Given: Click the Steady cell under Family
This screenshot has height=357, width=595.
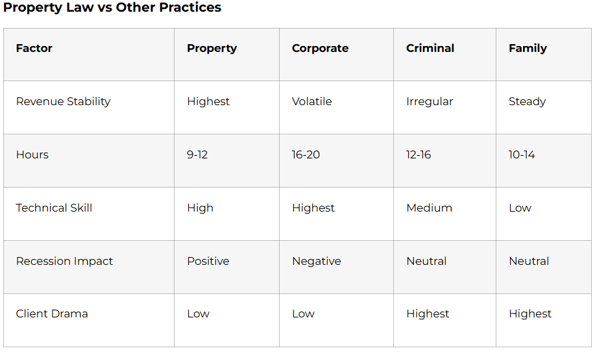Looking at the screenshot, I should (x=527, y=101).
